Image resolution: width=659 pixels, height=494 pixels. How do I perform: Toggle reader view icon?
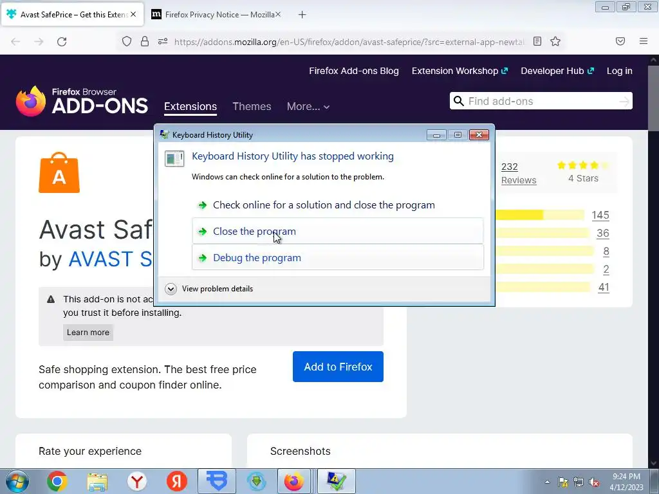click(x=537, y=41)
